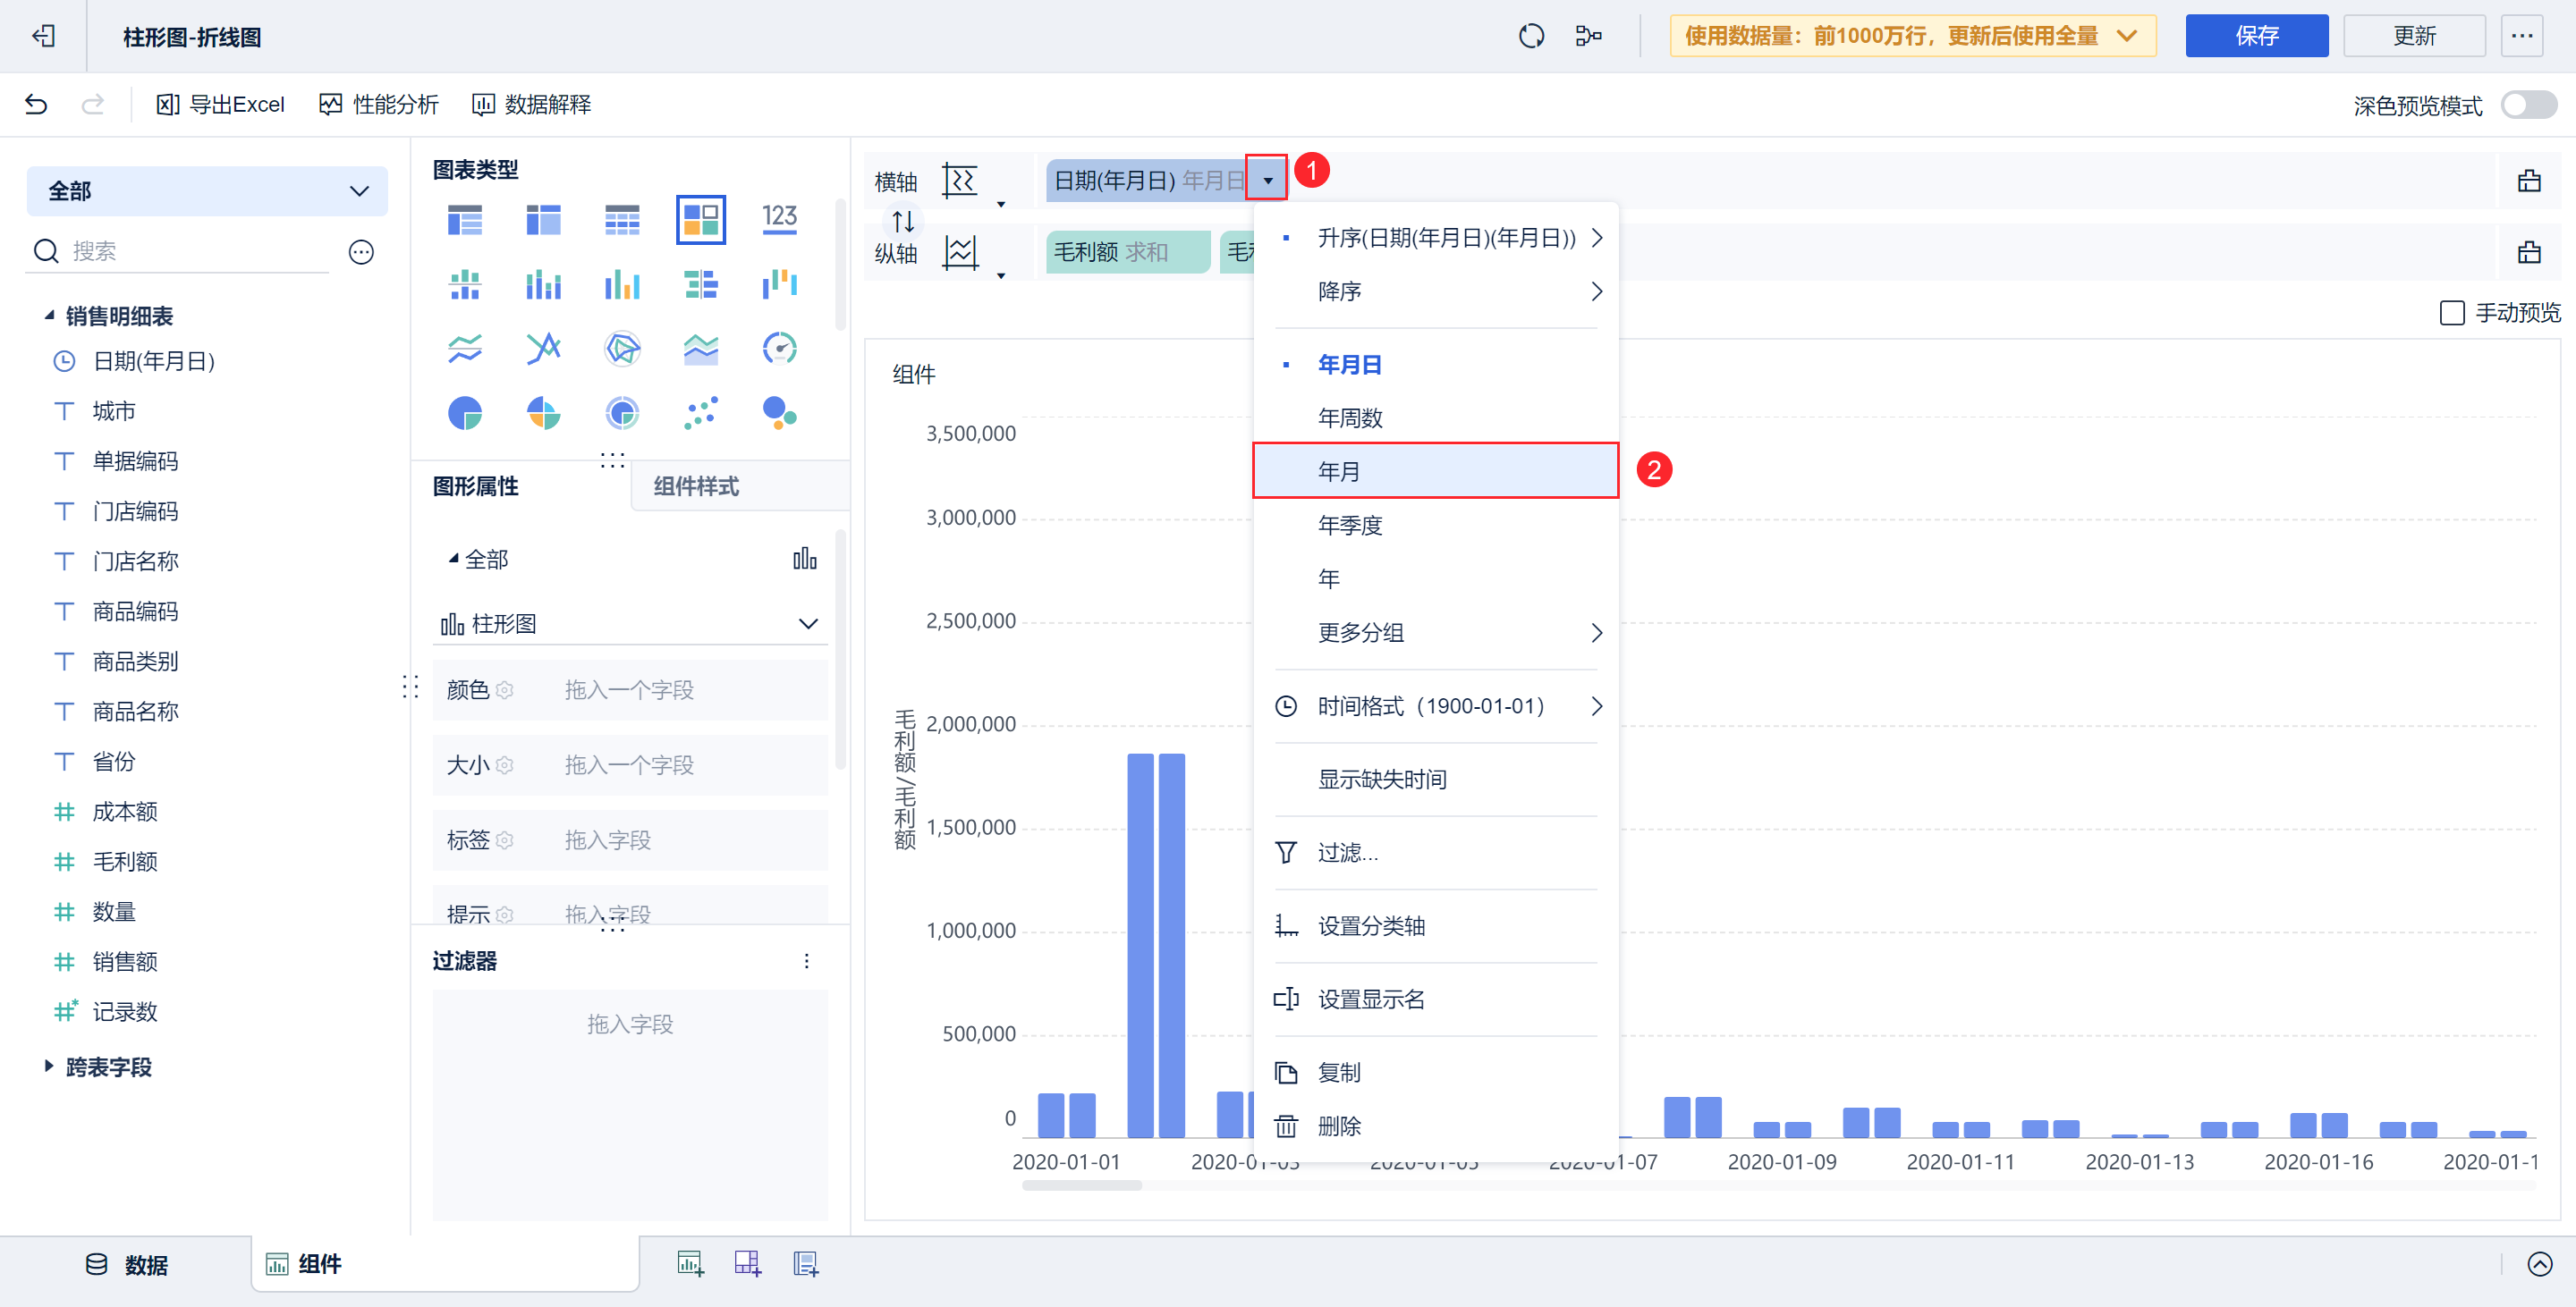The image size is (2576, 1307).
Task: Select the pie chart type icon
Action: click(465, 413)
